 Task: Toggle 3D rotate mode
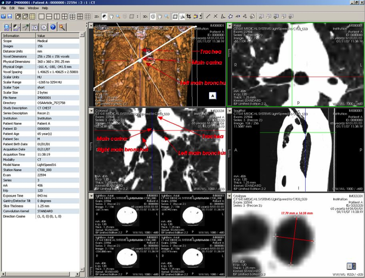[x=153, y=16]
